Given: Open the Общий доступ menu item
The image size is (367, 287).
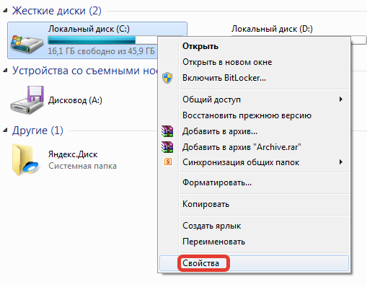Looking at the screenshot, I should click(x=254, y=100).
